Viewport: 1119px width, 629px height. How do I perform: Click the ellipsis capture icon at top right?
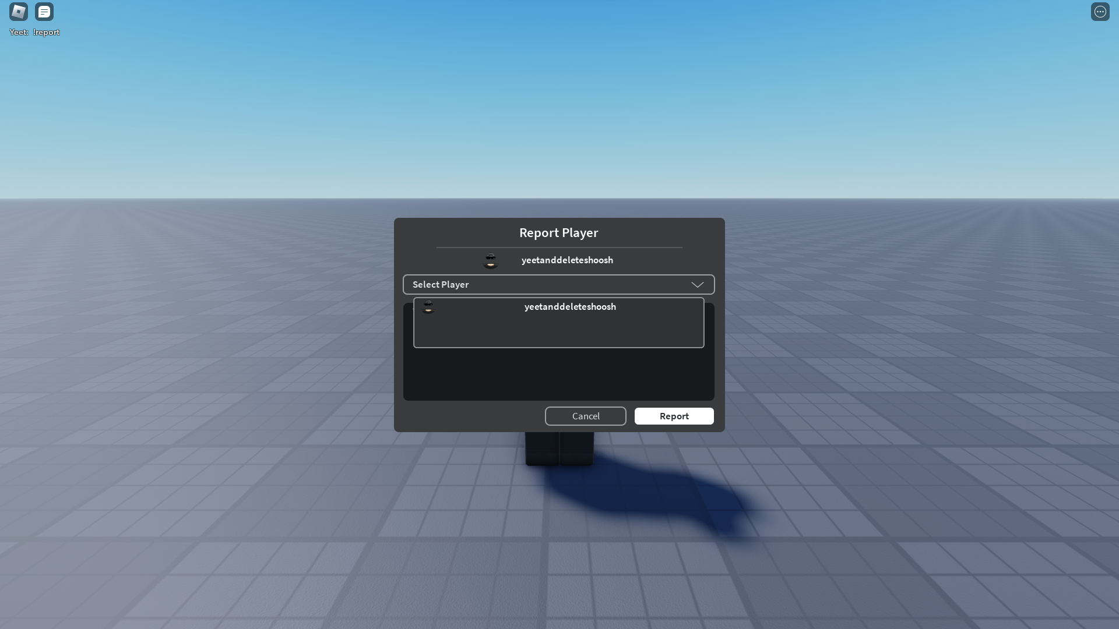pos(1100,12)
